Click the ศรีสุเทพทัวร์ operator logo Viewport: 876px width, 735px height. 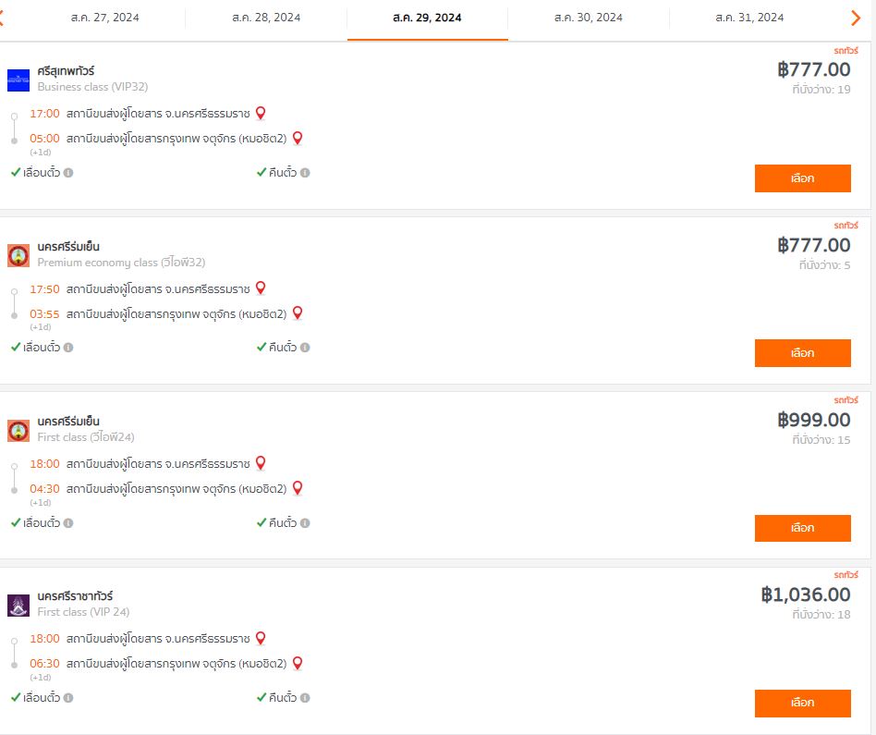point(18,80)
